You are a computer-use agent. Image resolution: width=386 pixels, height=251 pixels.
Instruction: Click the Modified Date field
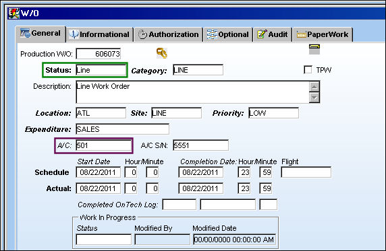point(234,240)
